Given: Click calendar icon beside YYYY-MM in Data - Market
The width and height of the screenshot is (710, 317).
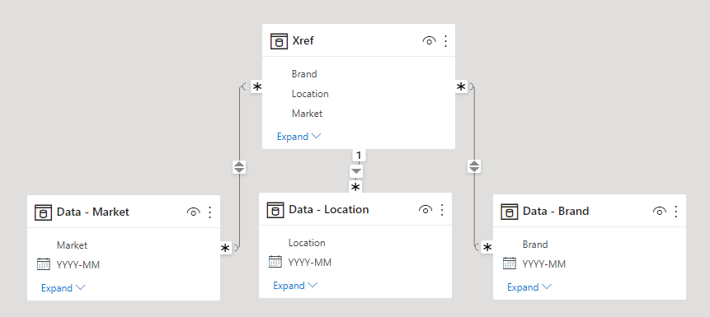Looking at the screenshot, I should click(x=44, y=264).
